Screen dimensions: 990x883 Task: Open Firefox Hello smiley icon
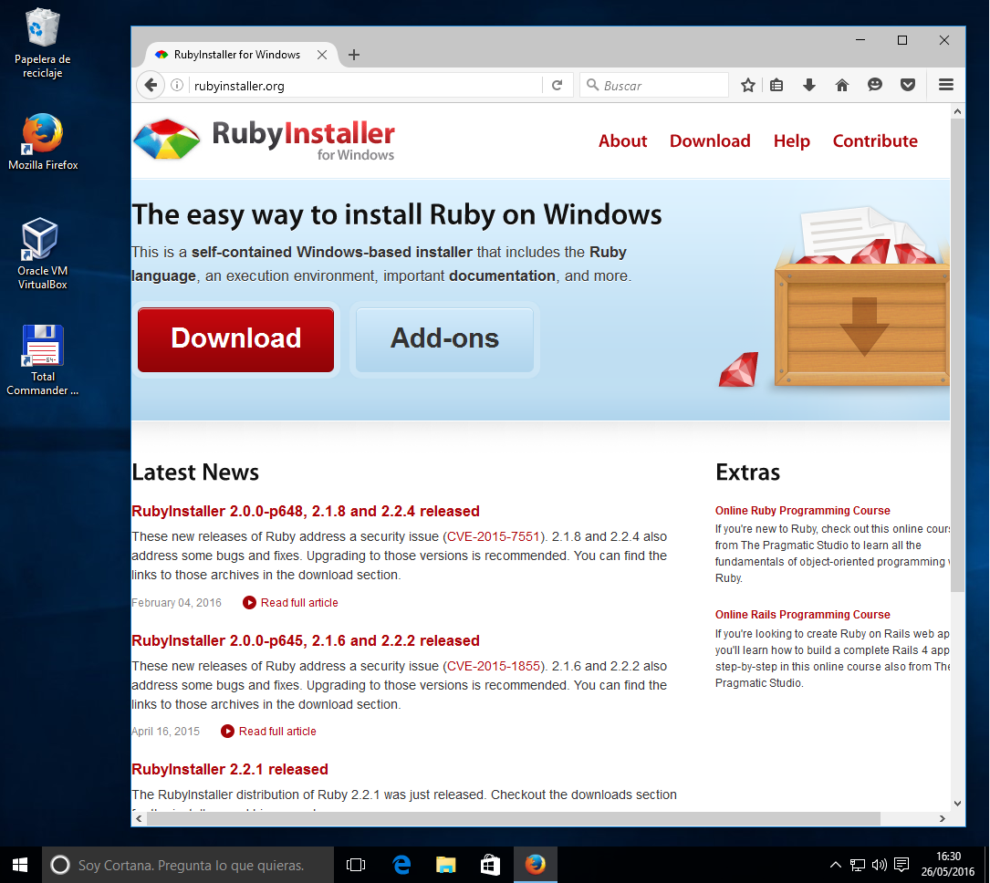[x=874, y=84]
